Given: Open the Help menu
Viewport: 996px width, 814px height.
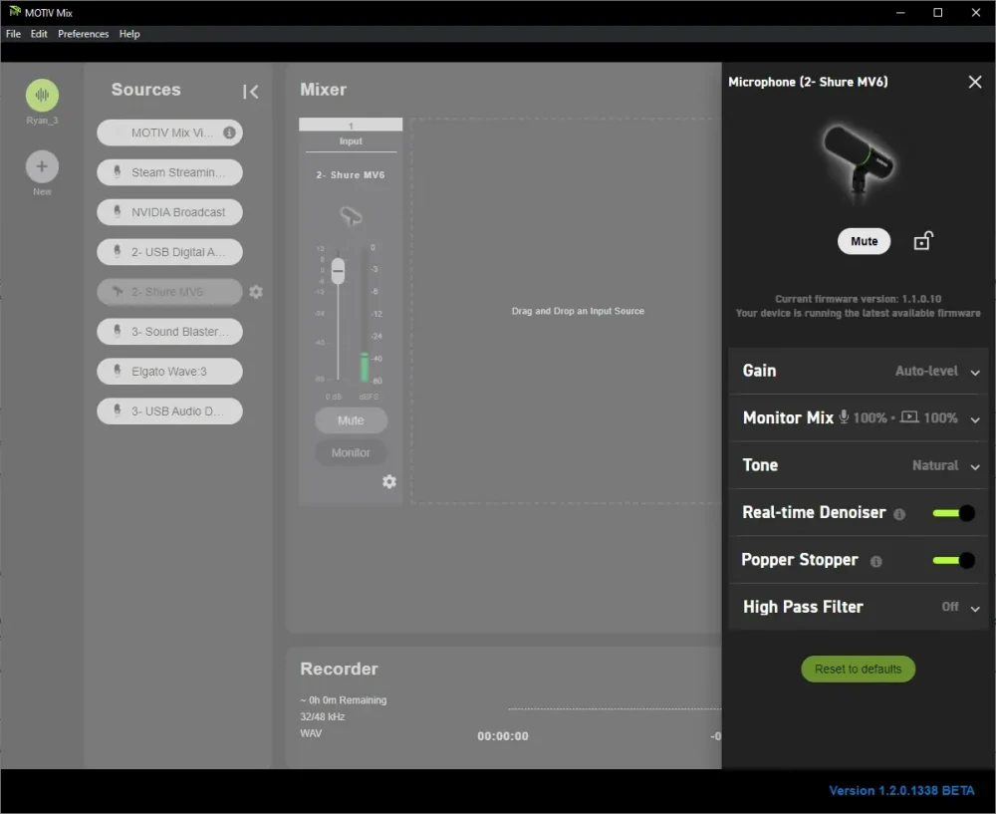Looking at the screenshot, I should (x=129, y=34).
